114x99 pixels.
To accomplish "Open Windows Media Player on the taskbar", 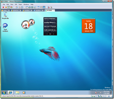I will pos(24,93).
